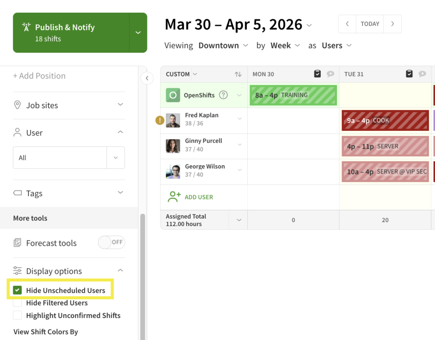435x340 pixels.
Task: Click the TODAY button
Action: pyautogui.click(x=370, y=24)
